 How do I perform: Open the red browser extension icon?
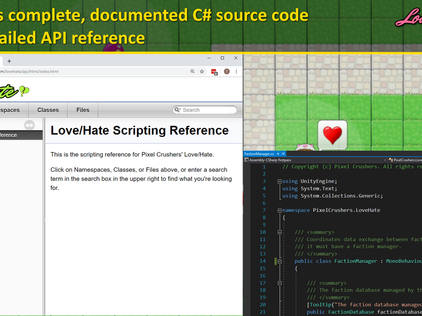[214, 72]
